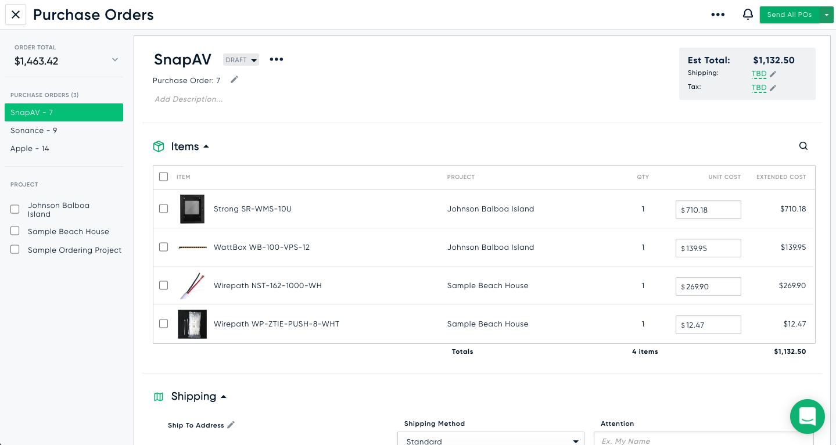Open the Send All POs dropdown arrow
Viewport: 836px width, 445px height.
click(x=827, y=15)
